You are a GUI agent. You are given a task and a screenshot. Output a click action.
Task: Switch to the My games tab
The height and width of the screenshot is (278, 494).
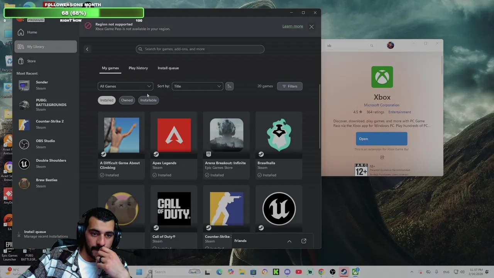[110, 68]
